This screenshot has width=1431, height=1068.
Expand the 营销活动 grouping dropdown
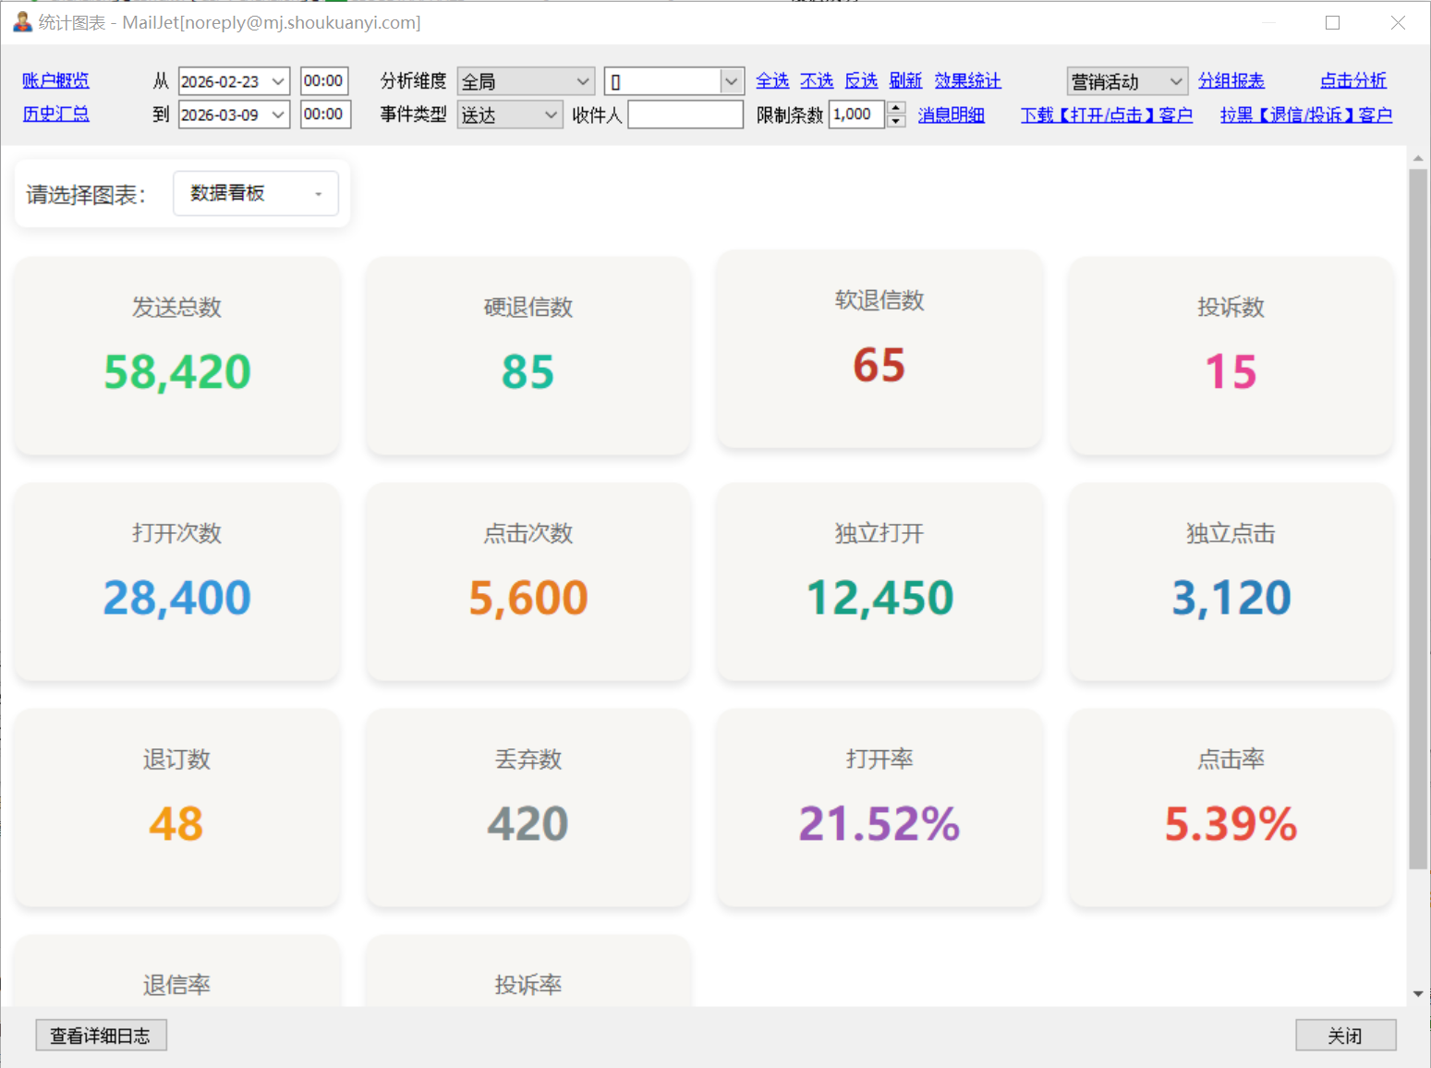pos(1175,81)
